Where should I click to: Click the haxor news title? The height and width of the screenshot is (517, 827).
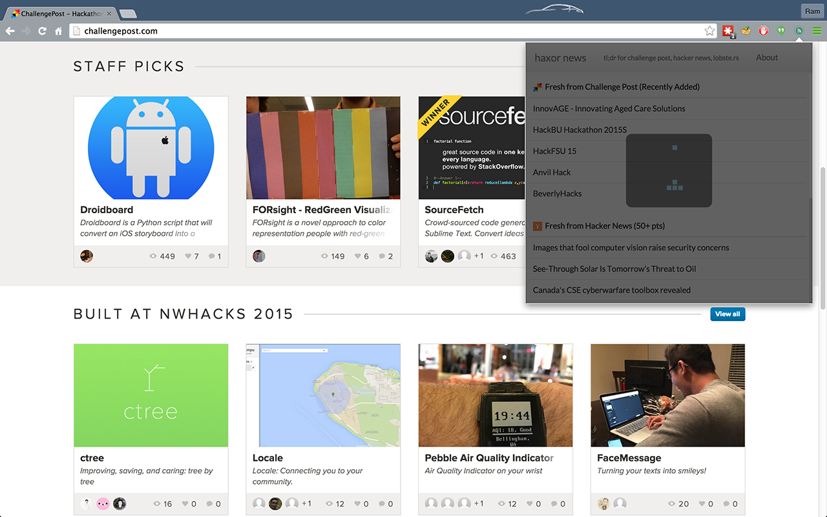560,58
